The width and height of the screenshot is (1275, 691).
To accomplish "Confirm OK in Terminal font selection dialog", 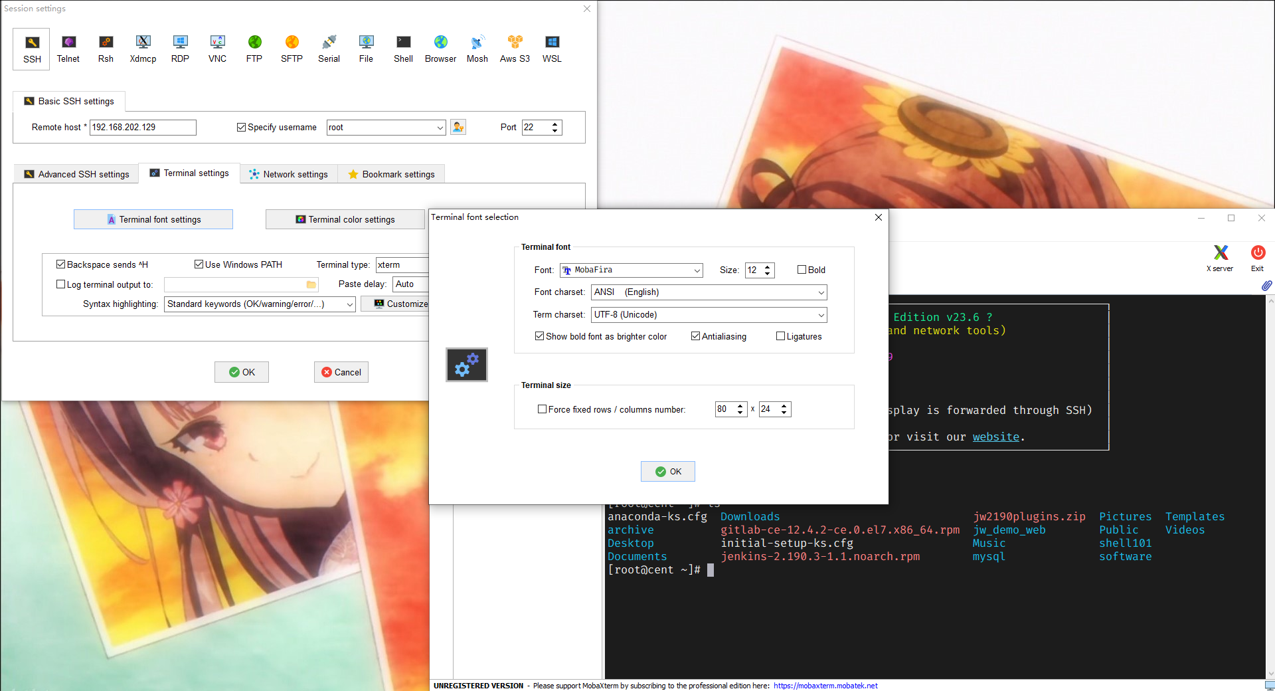I will click(668, 471).
